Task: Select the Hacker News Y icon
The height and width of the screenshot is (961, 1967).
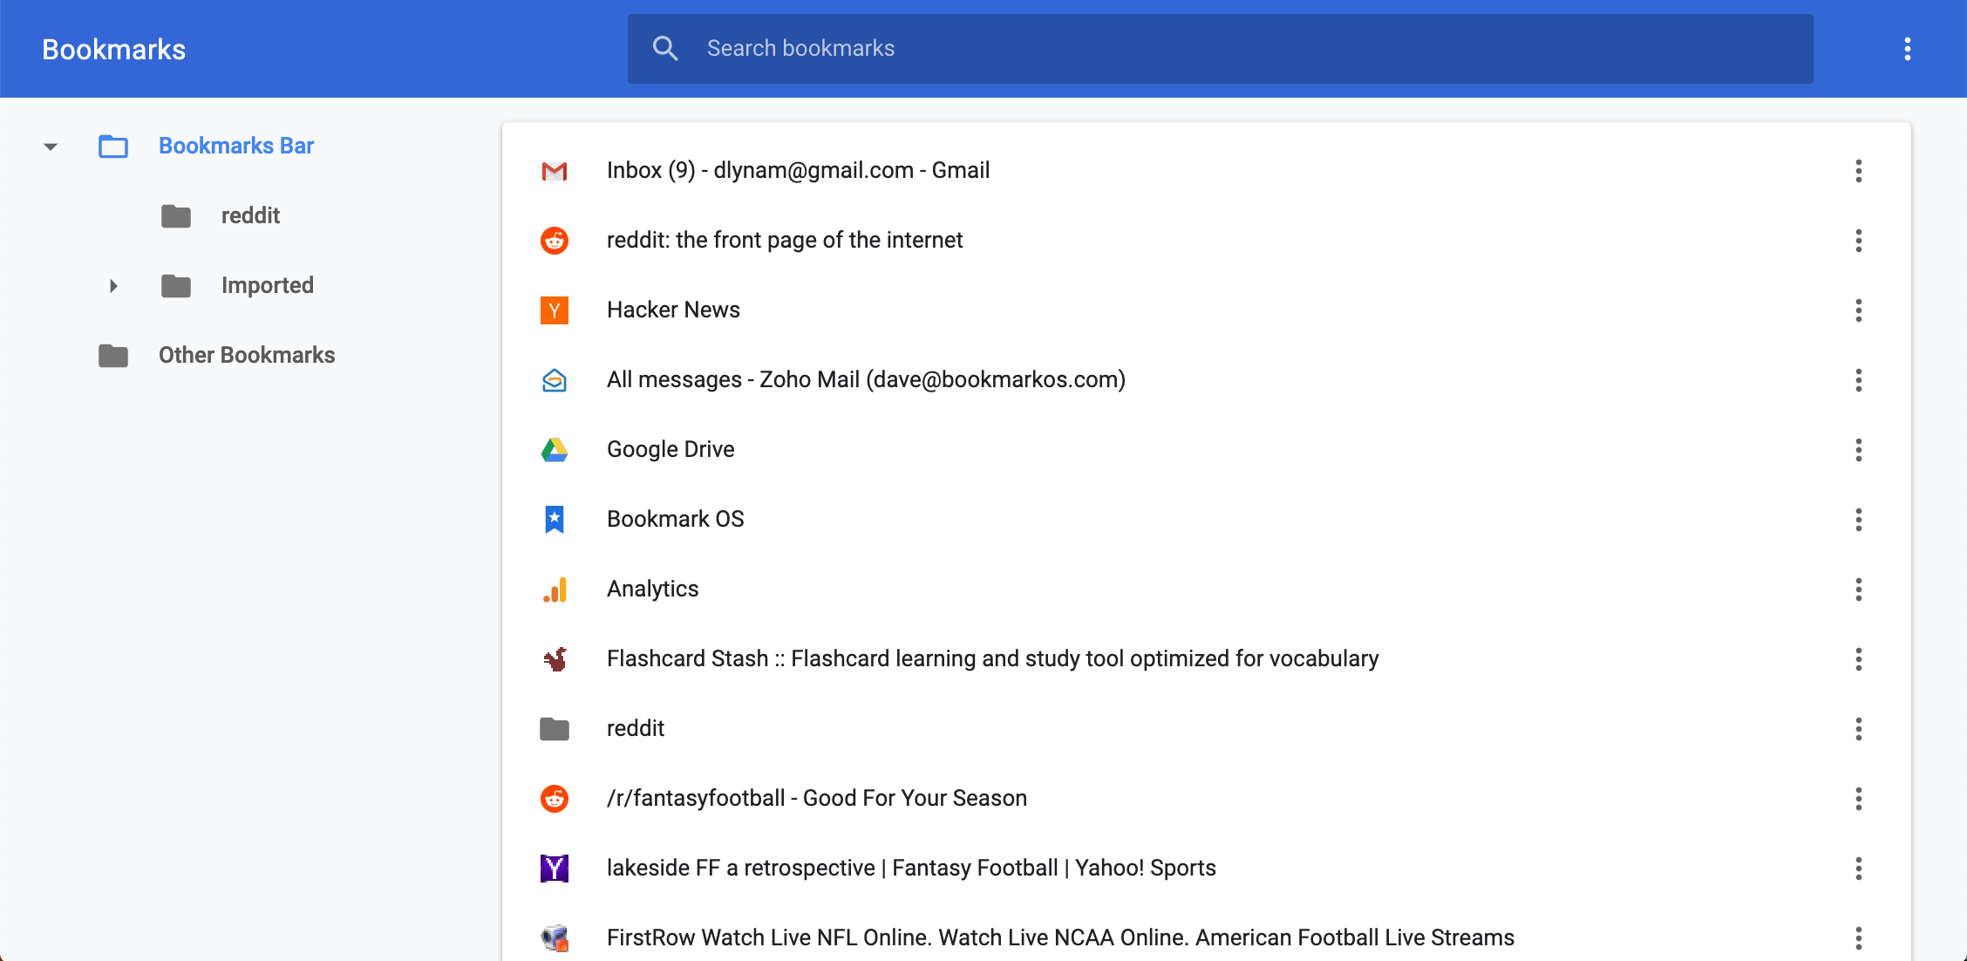Action: point(555,310)
